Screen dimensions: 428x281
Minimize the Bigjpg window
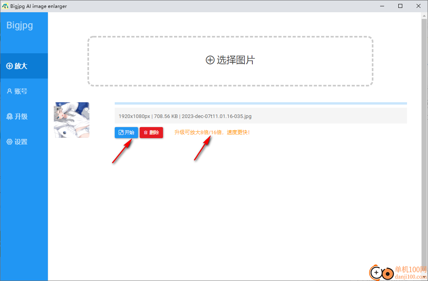(382, 6)
